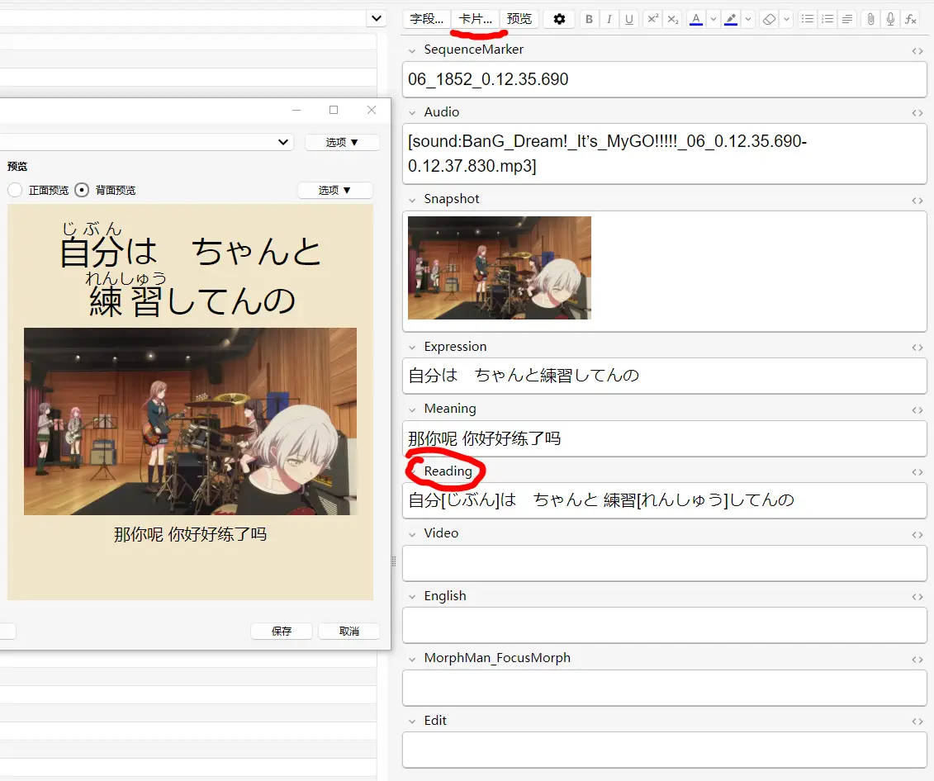The height and width of the screenshot is (781, 934).
Task: Click into the English input field
Action: coord(664,625)
